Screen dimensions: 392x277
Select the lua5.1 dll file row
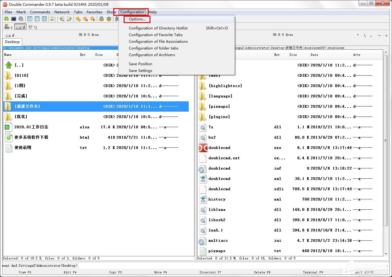pos(290,230)
